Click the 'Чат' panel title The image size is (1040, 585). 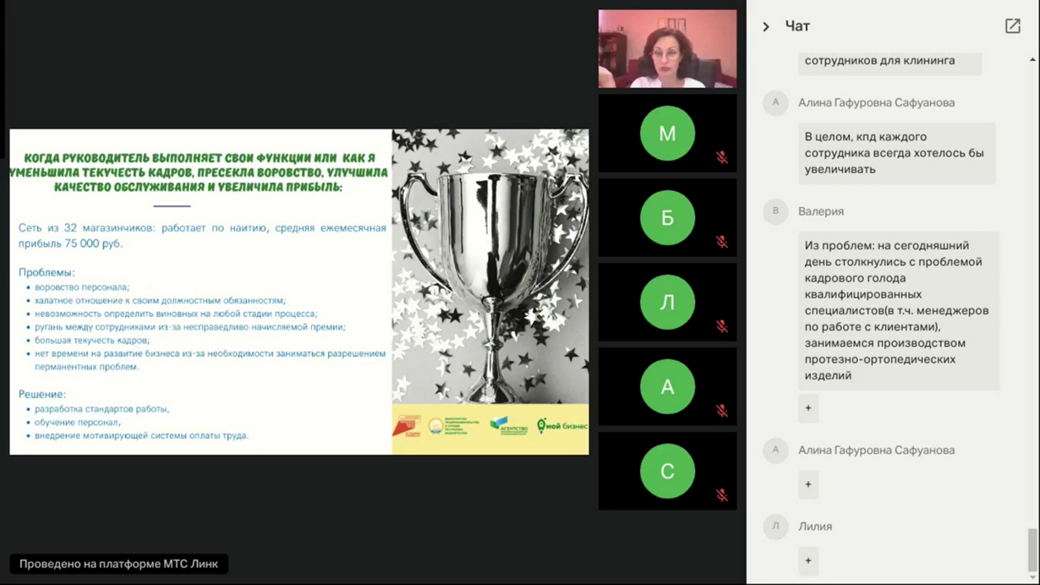tap(797, 27)
